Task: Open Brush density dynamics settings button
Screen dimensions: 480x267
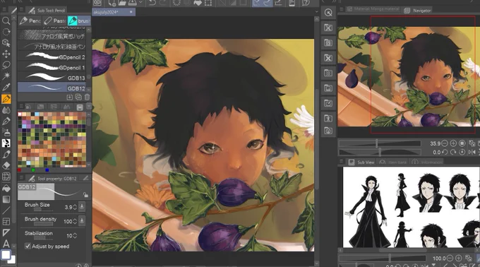Action: click(82, 221)
